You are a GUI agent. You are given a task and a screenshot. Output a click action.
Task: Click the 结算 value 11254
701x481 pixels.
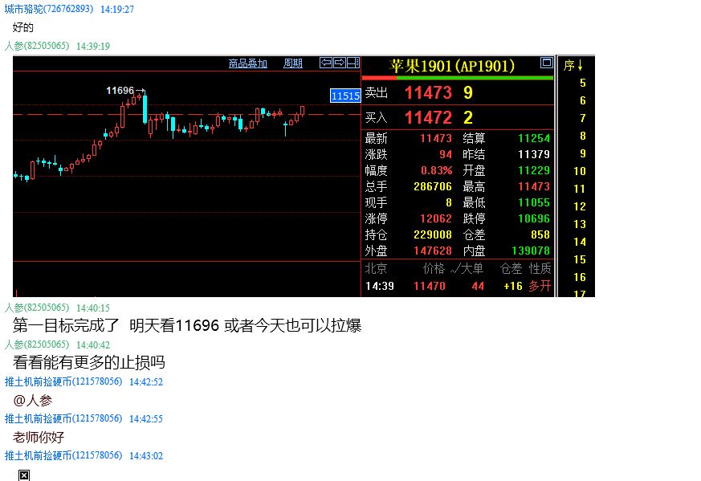534,139
